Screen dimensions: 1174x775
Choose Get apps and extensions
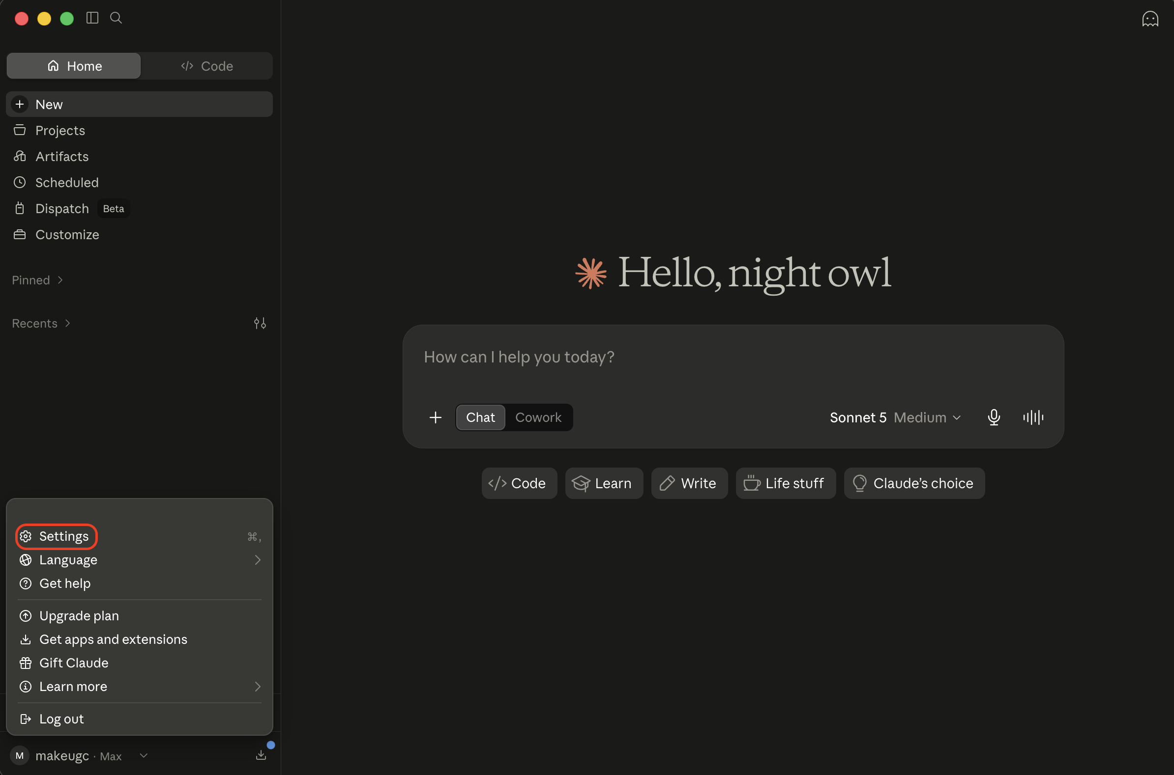click(x=140, y=639)
